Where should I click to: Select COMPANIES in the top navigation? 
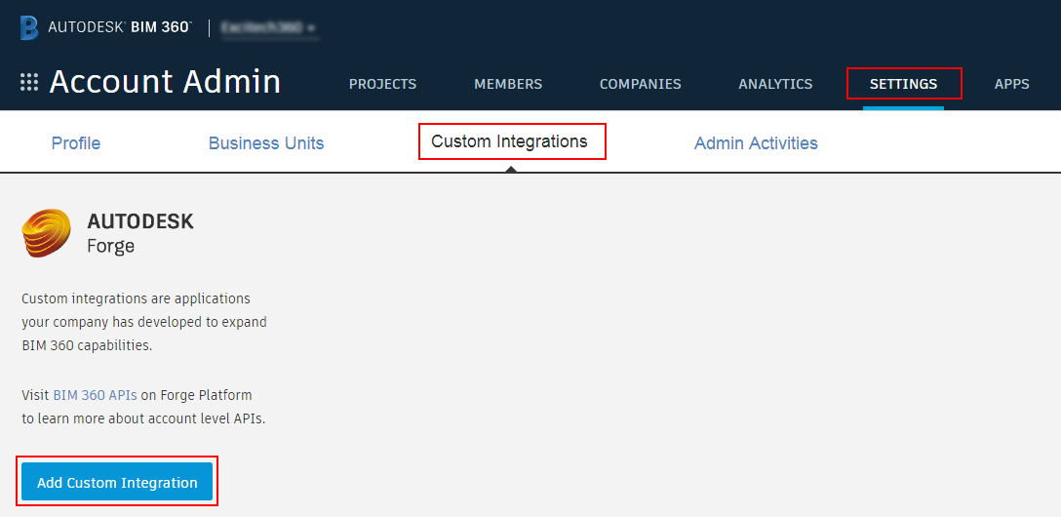coord(640,84)
